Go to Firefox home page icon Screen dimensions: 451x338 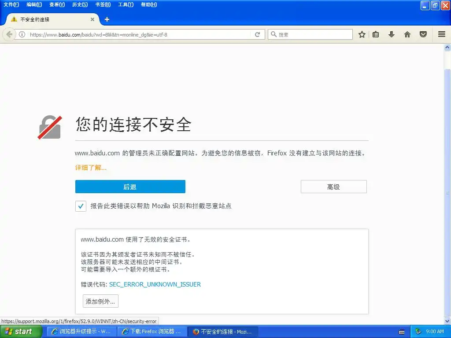(407, 34)
